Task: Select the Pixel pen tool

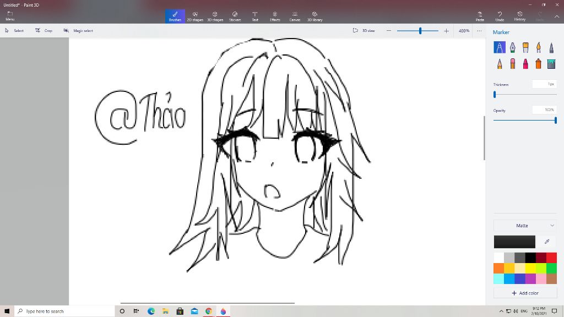Action: (551, 47)
